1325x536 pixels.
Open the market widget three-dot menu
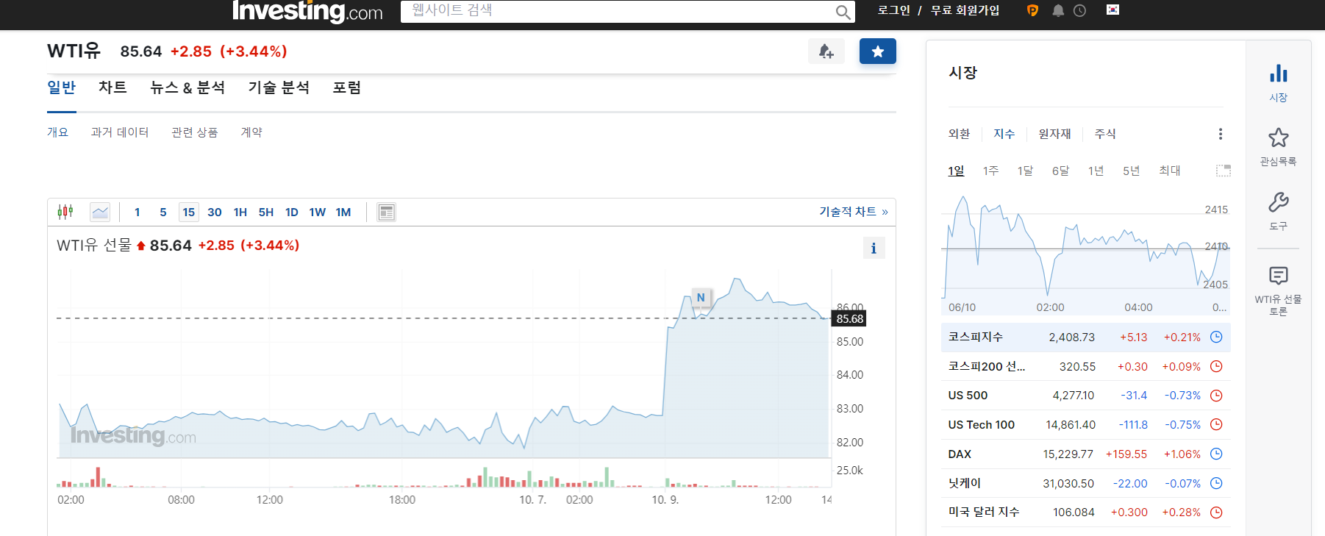click(1221, 134)
